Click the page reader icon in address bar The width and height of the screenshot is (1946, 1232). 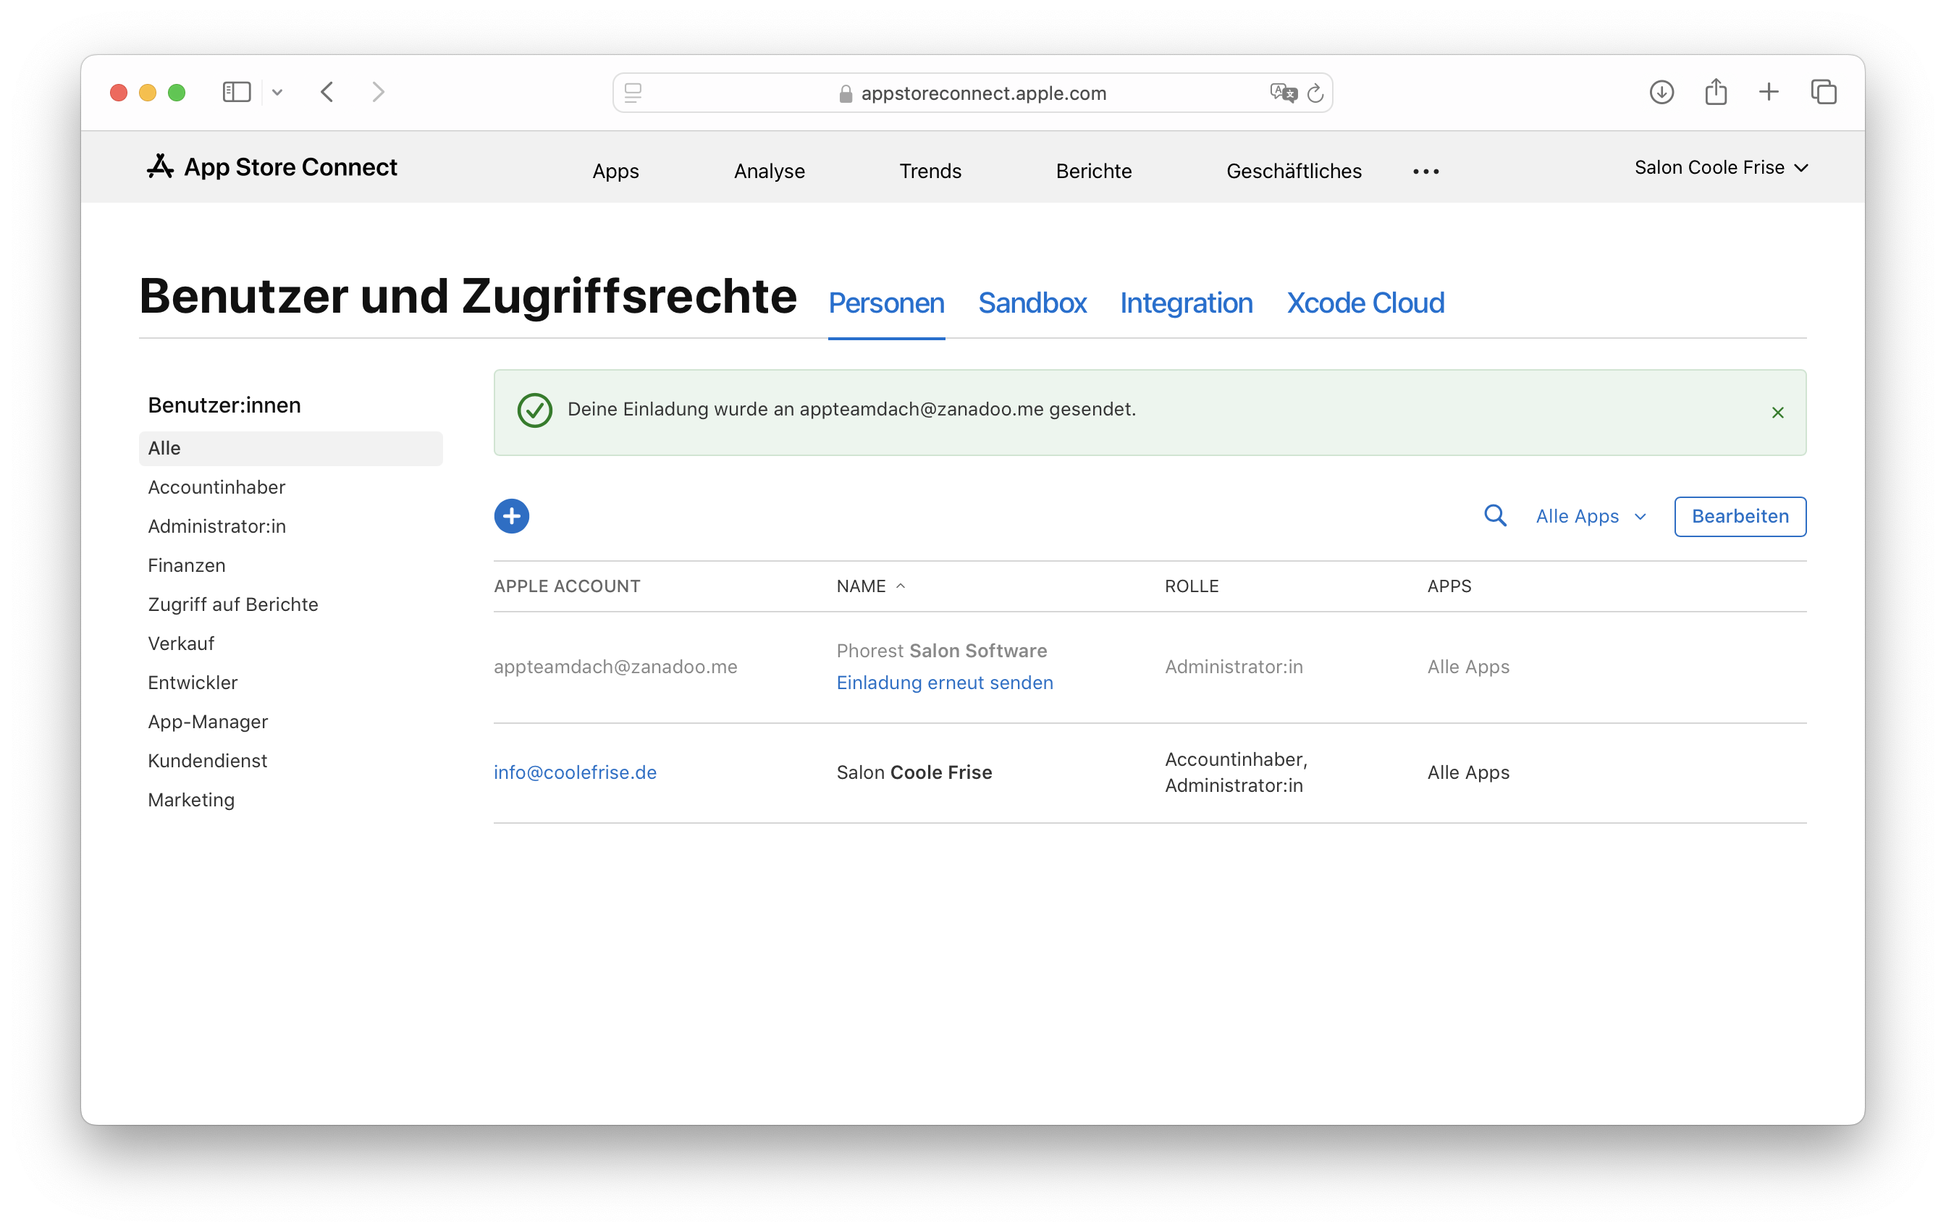click(633, 93)
